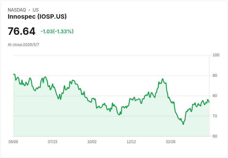Click the 07/23 date label on x-axis
228x158 pixels.
tap(53, 142)
